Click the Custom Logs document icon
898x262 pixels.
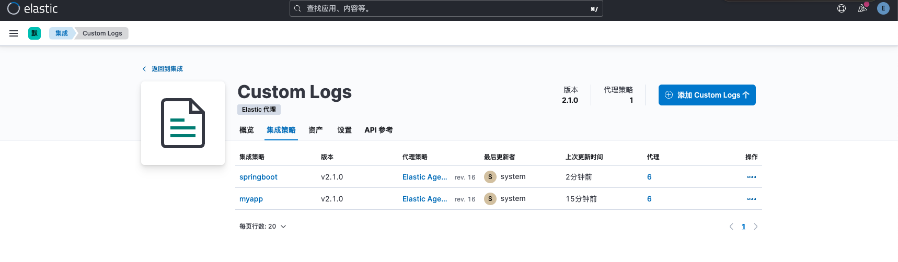(183, 123)
